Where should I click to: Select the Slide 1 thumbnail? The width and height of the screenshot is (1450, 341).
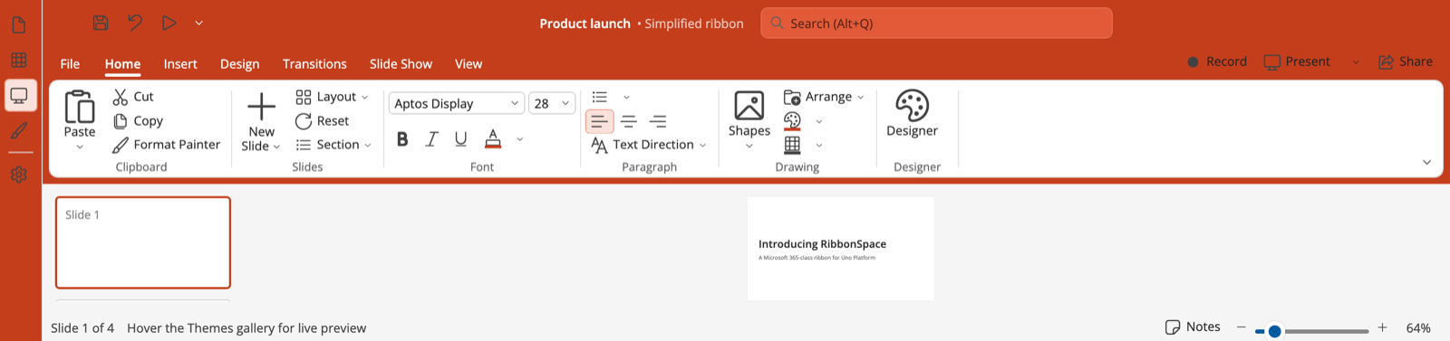(143, 242)
